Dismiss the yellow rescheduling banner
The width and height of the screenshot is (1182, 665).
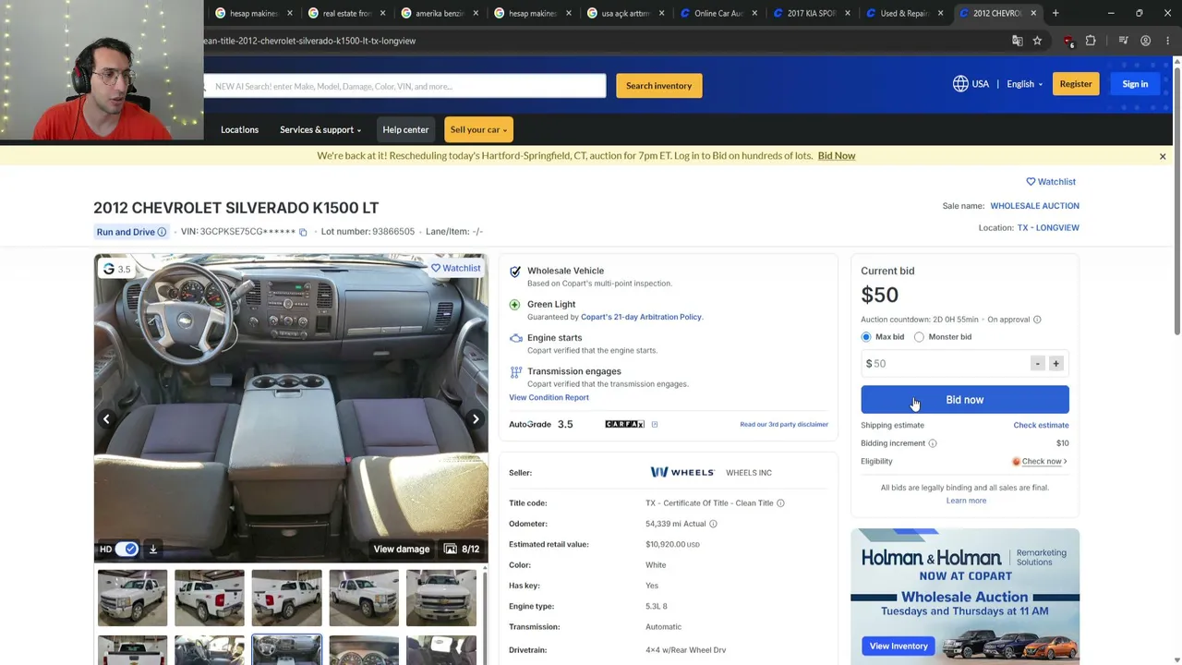click(1163, 156)
